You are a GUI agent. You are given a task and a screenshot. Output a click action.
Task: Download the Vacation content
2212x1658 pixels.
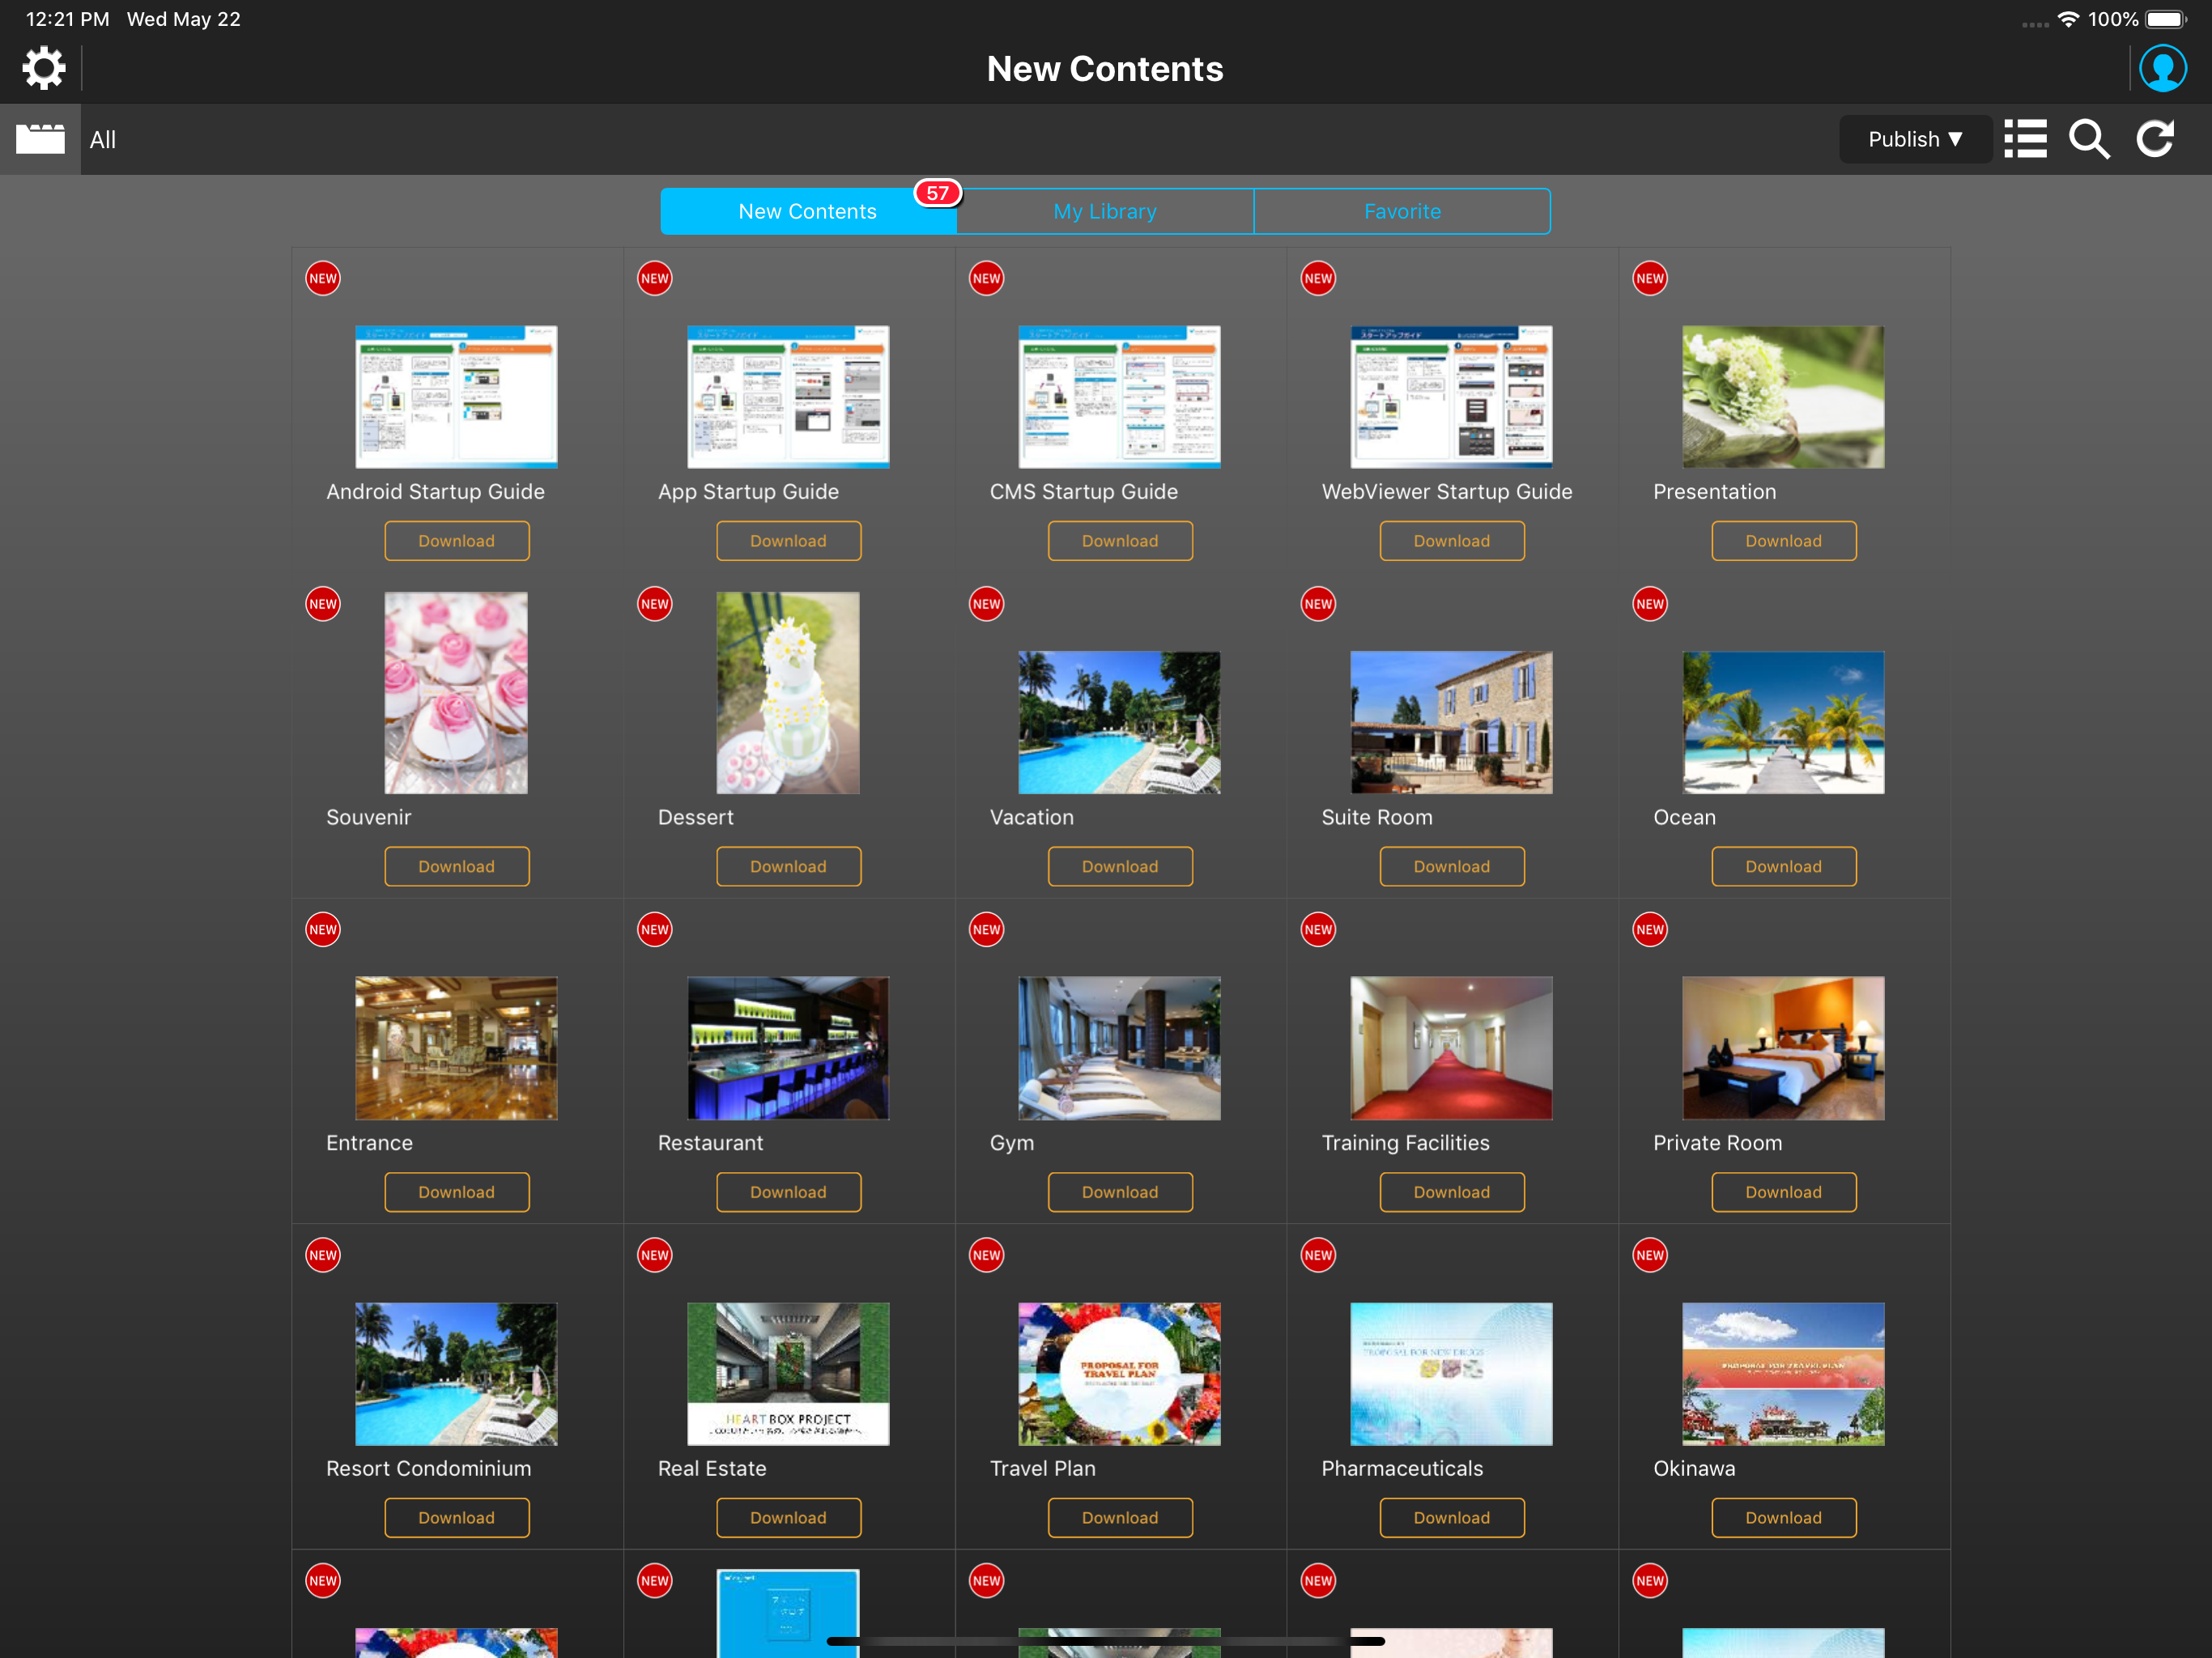1120,866
